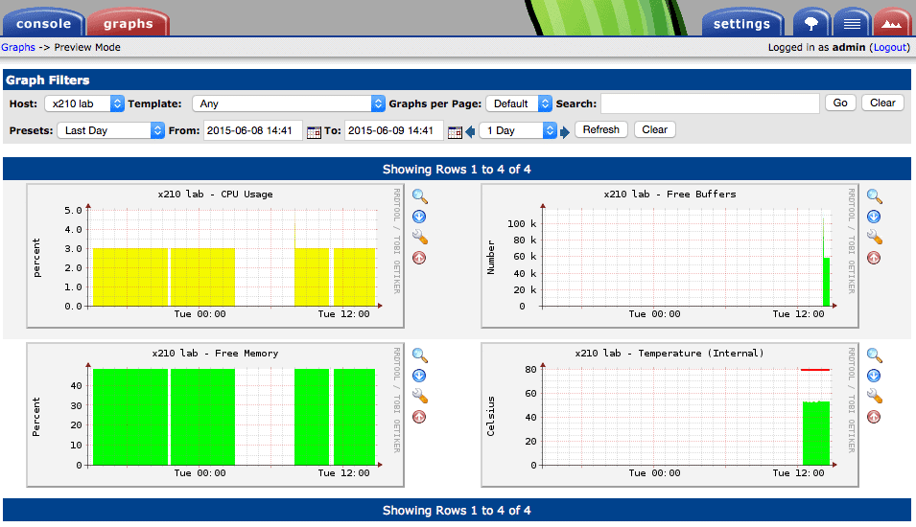916x527 pixels.
Task: Switch to the tree view tab icon
Action: point(810,23)
